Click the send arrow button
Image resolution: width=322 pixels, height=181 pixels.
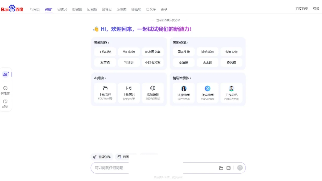click(240, 168)
